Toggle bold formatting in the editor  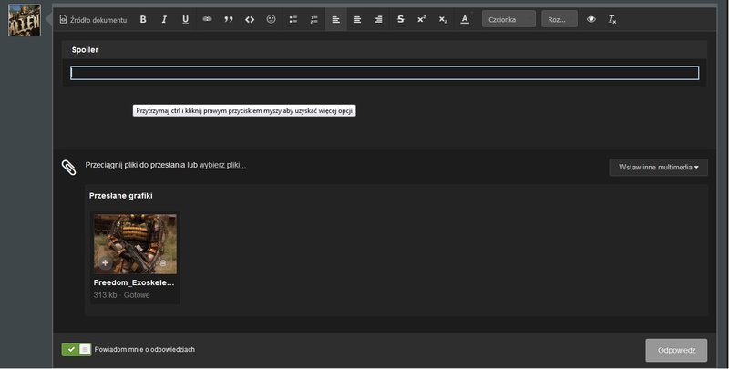[x=143, y=19]
